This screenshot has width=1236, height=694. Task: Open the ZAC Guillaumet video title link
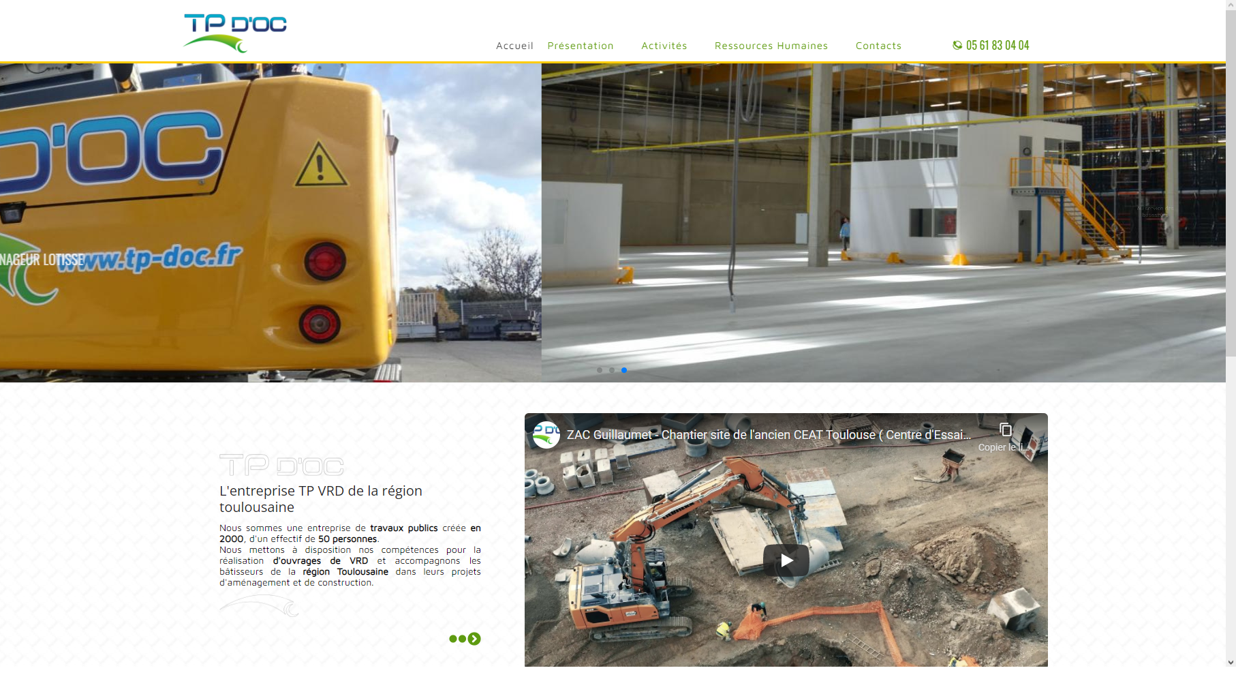point(769,435)
